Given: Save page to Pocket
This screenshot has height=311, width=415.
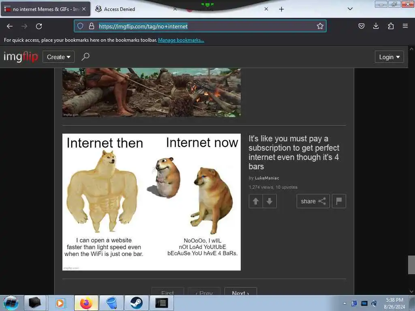Looking at the screenshot, I should 361,26.
